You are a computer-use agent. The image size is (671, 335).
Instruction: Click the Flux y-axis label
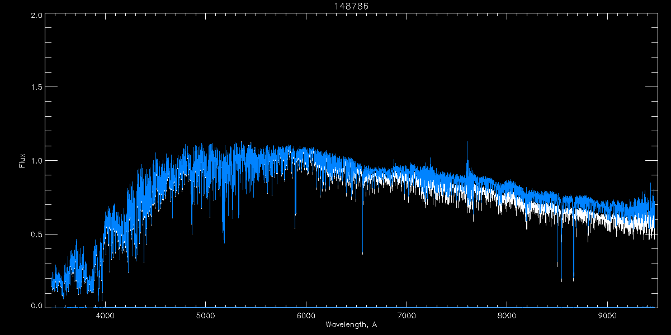(22, 161)
